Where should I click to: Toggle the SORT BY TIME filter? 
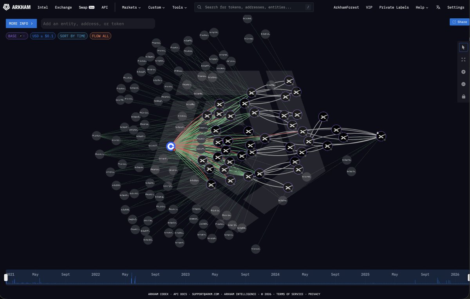pyautogui.click(x=72, y=36)
